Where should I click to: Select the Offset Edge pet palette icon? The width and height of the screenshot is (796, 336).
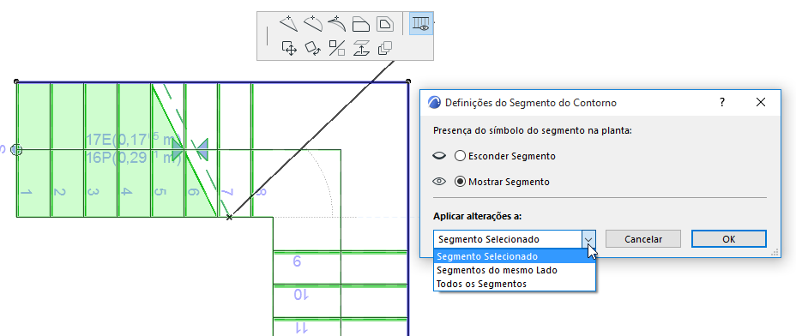point(361,24)
